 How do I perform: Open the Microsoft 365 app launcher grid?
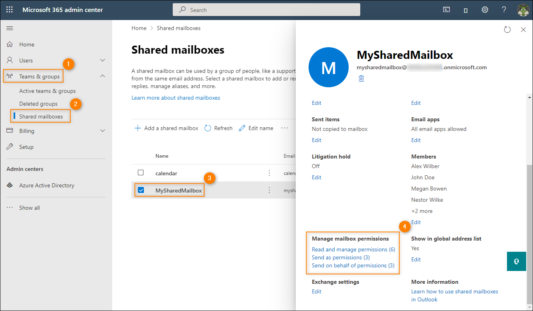point(9,10)
